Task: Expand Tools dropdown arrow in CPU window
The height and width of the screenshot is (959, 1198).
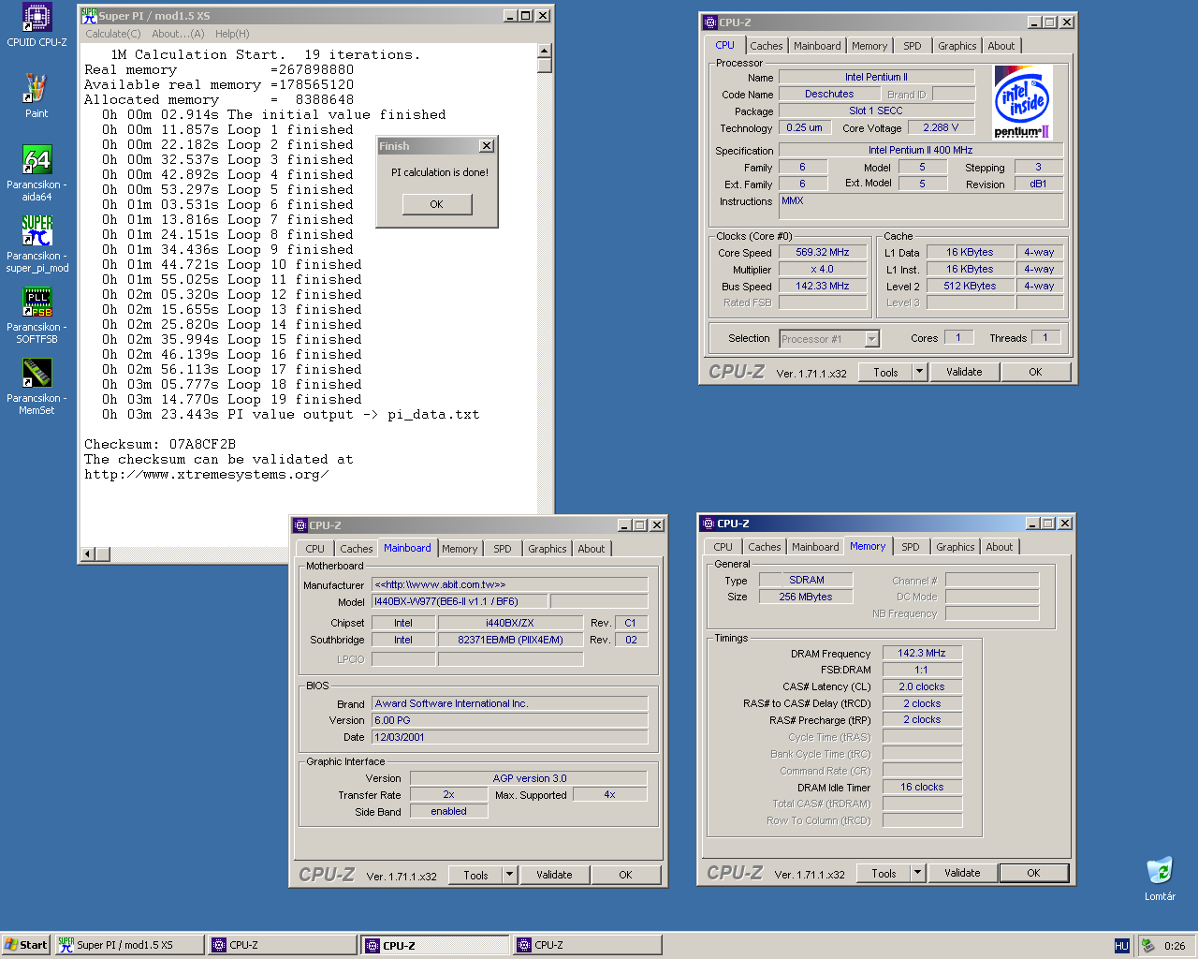Action: tap(919, 372)
